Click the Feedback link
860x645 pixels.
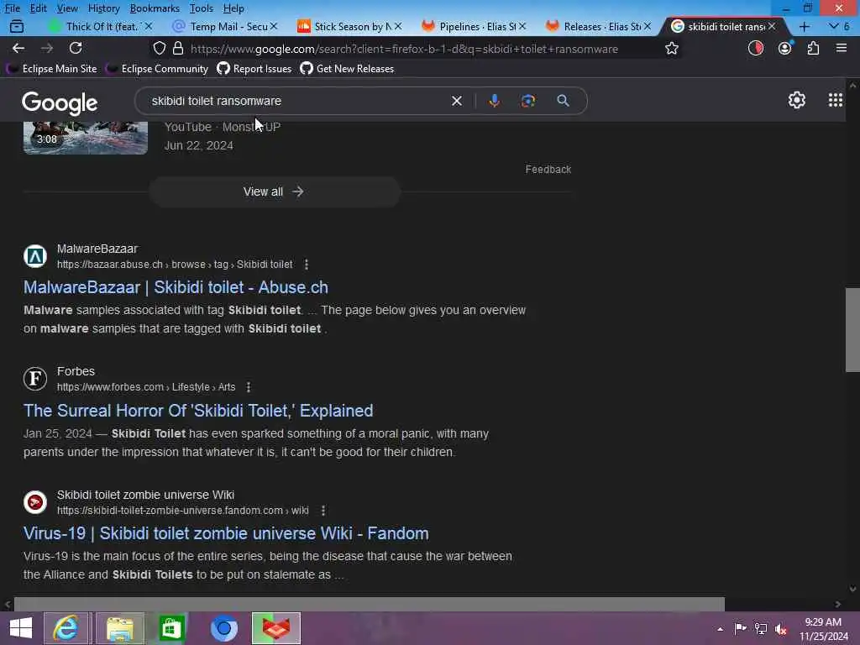pyautogui.click(x=548, y=170)
